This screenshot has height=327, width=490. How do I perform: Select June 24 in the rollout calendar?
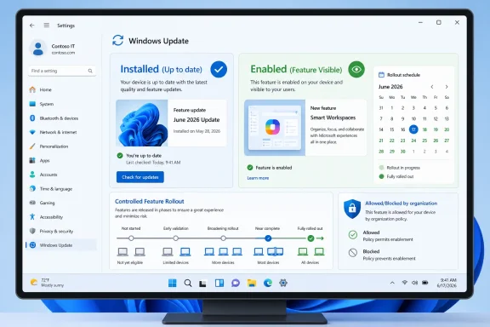(x=413, y=141)
